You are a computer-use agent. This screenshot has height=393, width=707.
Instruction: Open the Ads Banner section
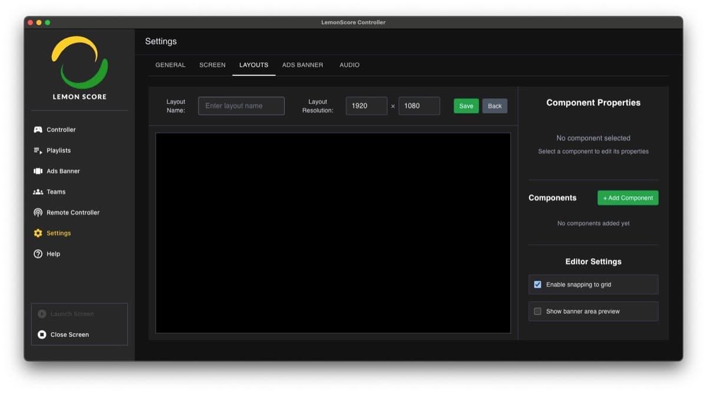point(37,171)
